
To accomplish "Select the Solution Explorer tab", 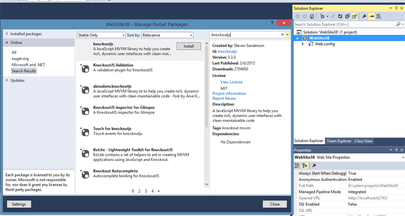I will 309,141.
